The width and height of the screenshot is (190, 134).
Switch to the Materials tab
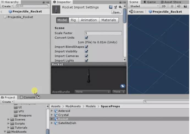pyautogui.click(x=109, y=20)
